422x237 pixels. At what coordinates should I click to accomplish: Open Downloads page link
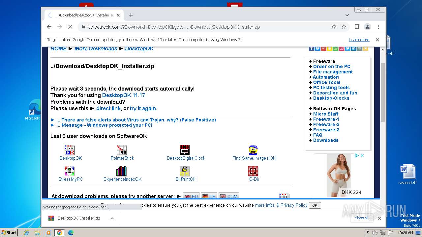pyautogui.click(x=326, y=140)
